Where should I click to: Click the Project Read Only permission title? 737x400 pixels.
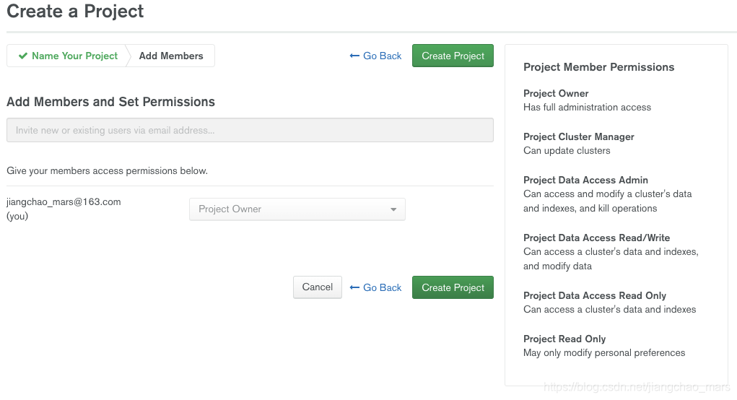pyautogui.click(x=564, y=339)
